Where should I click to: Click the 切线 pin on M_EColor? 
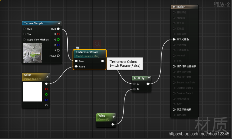point(174,61)
